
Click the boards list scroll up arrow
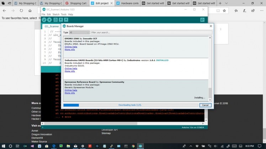click(x=210, y=38)
